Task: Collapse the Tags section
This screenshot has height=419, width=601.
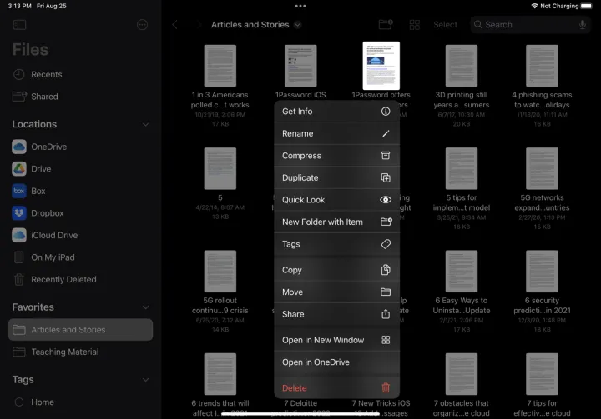Action: coord(146,380)
